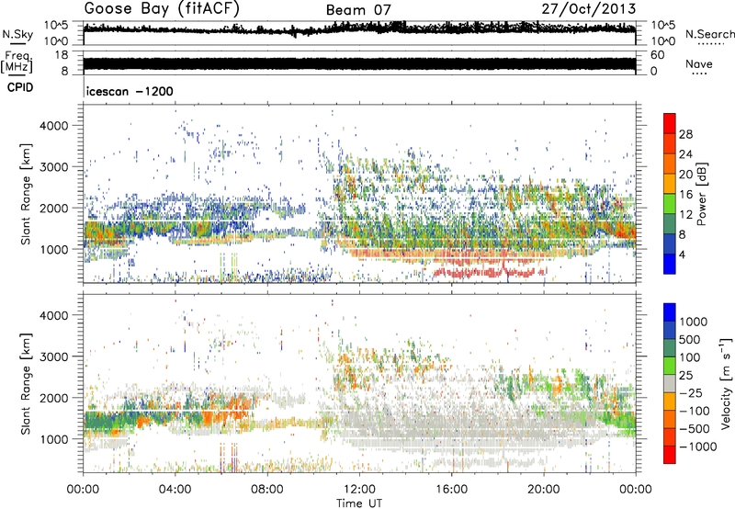
Task: Click the "60" tick right of frequency panel
Action: [x=658, y=55]
